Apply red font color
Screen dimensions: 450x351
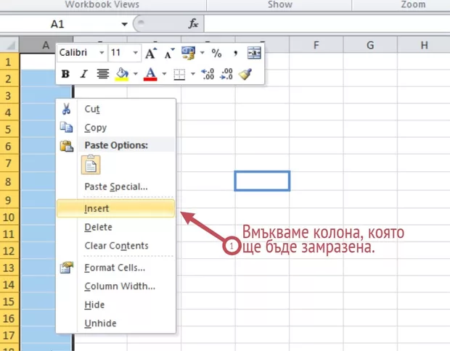150,74
